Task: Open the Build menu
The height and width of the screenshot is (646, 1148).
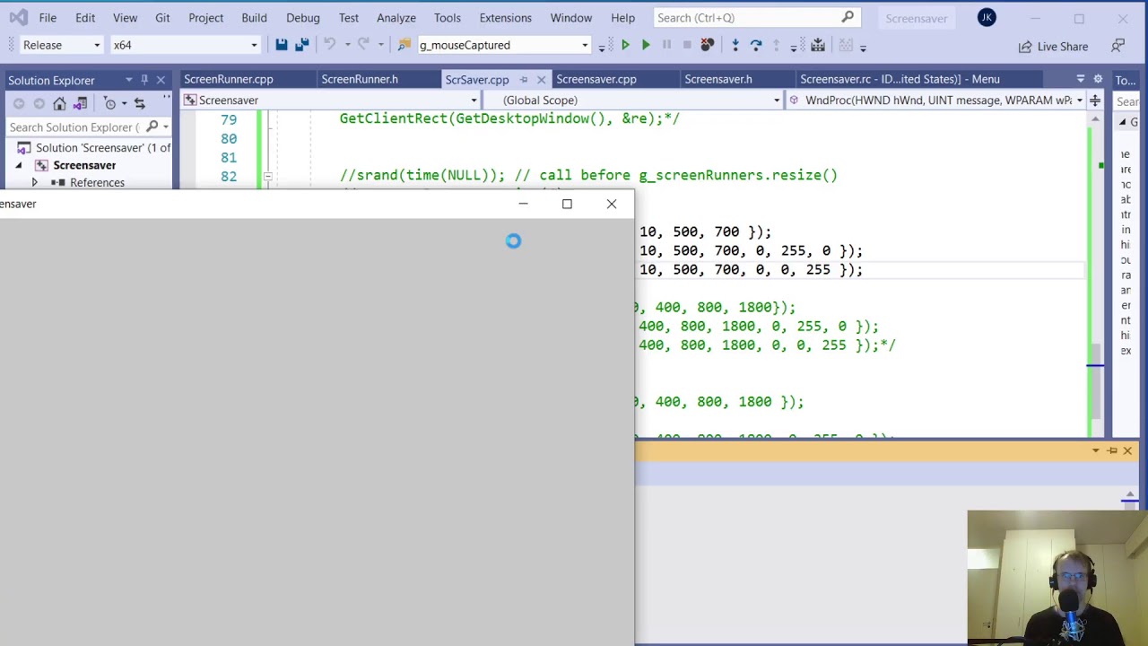Action: [x=254, y=18]
